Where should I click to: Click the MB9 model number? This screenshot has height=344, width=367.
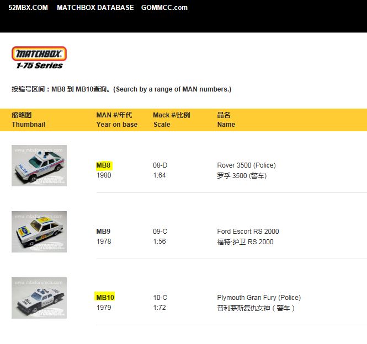tap(103, 232)
